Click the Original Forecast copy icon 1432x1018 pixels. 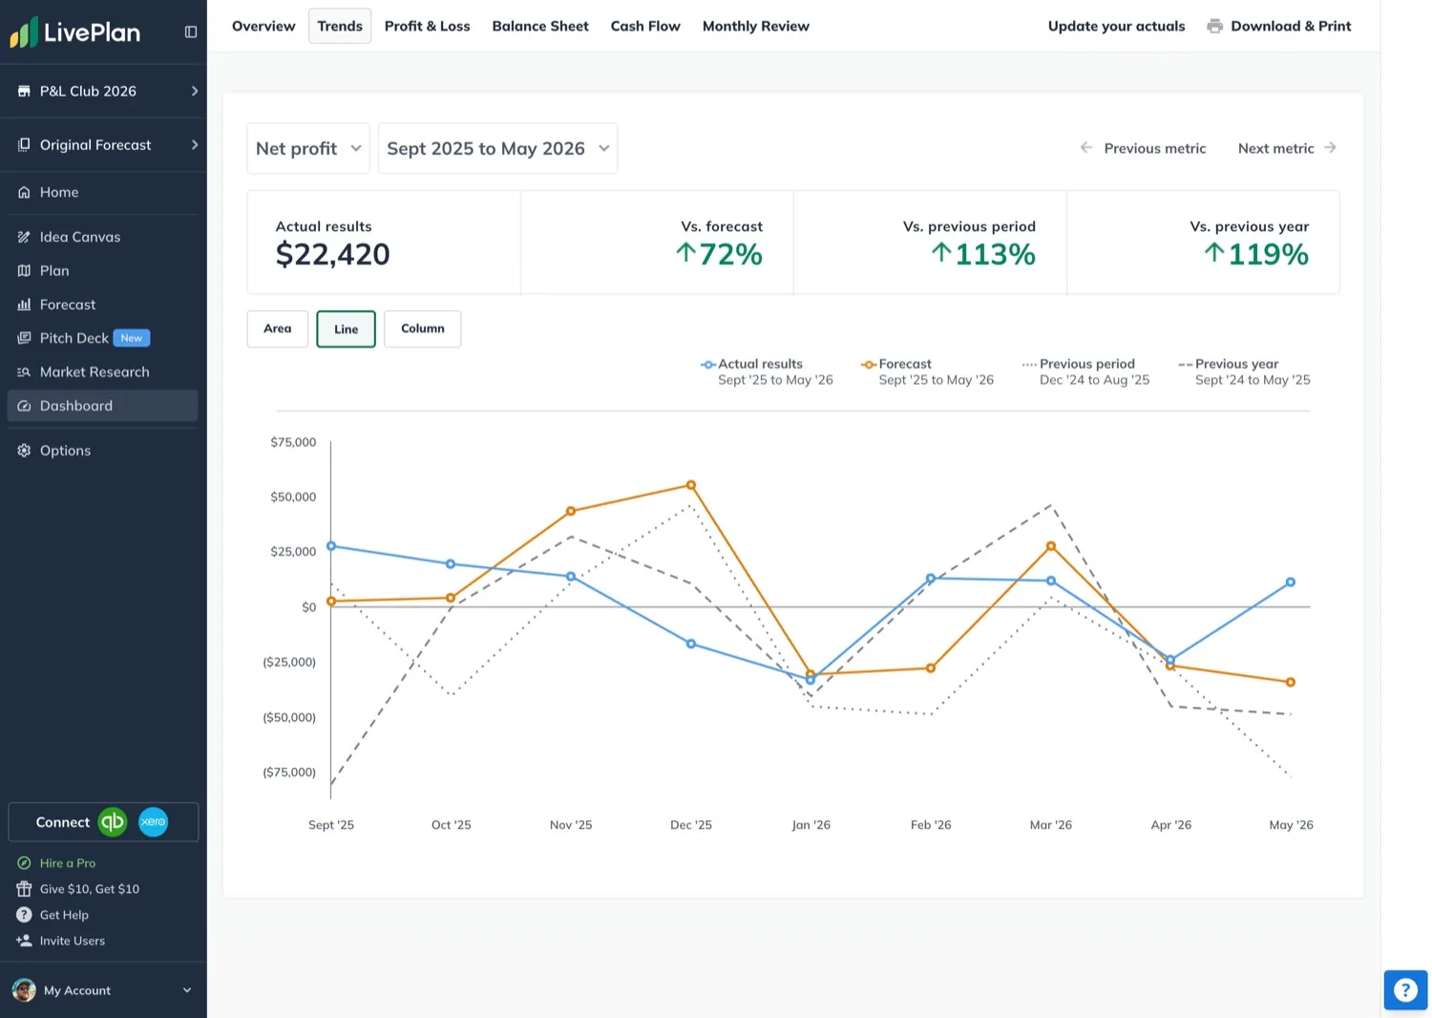(24, 145)
